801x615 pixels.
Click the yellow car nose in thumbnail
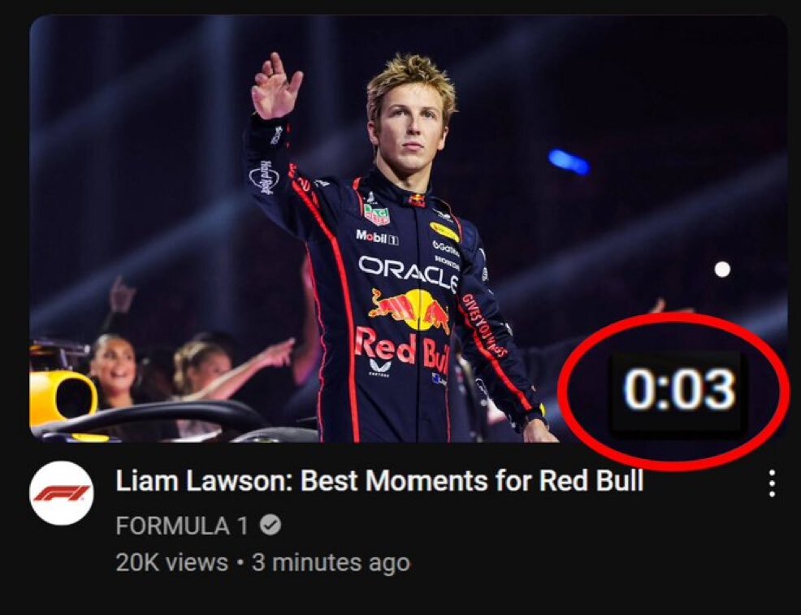coord(61,398)
